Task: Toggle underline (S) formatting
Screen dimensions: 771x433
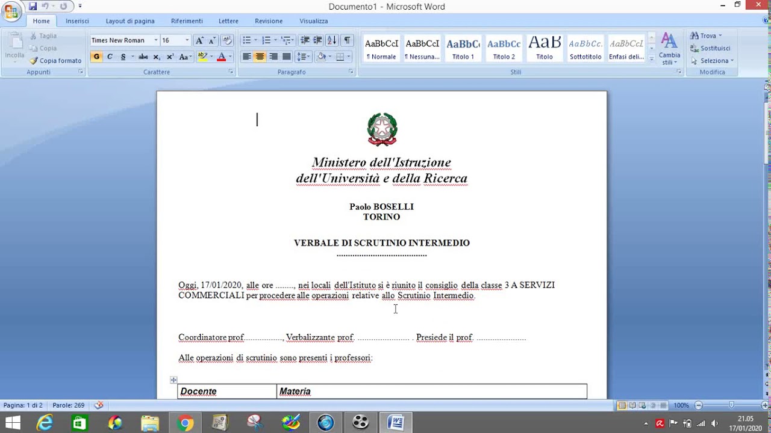Action: click(x=123, y=57)
